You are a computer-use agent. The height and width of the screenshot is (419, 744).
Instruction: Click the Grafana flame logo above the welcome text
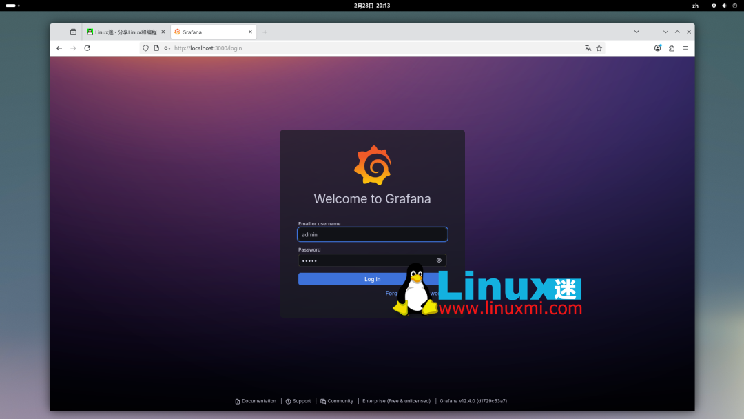(x=372, y=165)
